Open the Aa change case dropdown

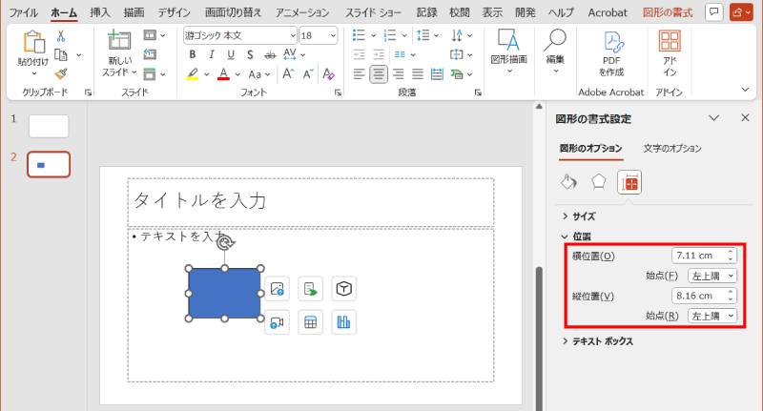(x=258, y=74)
